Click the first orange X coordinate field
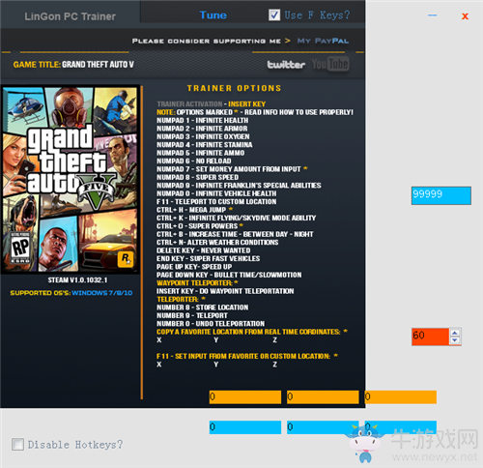Viewport: 483px width, 468px height. (x=245, y=397)
